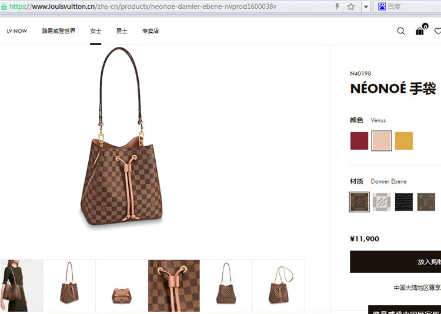Screen dimensions: 441x314
Task: Open 专卖店 menu item
Action: pyautogui.click(x=151, y=31)
